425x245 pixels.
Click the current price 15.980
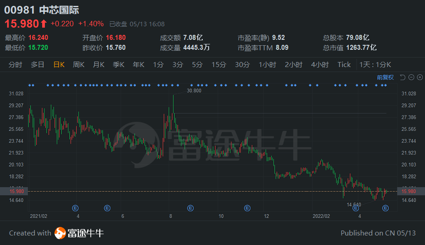(22, 24)
